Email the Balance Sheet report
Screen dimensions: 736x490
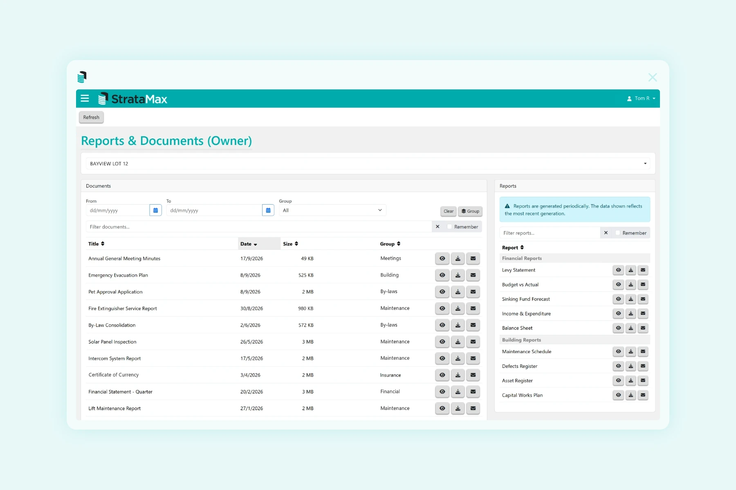[x=643, y=328]
